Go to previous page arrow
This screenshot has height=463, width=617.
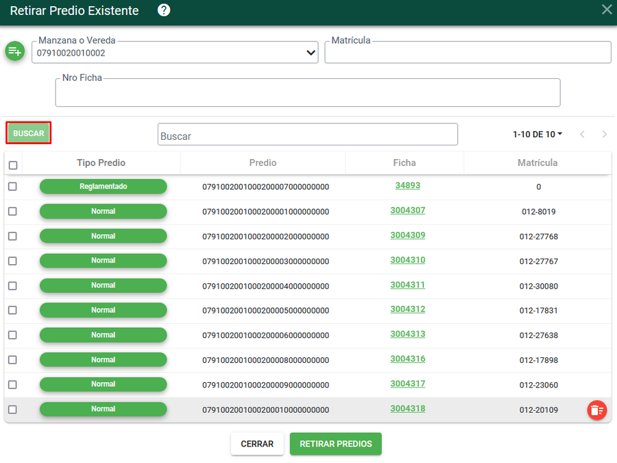click(x=582, y=134)
